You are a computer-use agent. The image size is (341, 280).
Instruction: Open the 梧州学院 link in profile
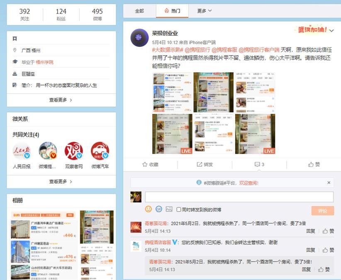[44, 62]
